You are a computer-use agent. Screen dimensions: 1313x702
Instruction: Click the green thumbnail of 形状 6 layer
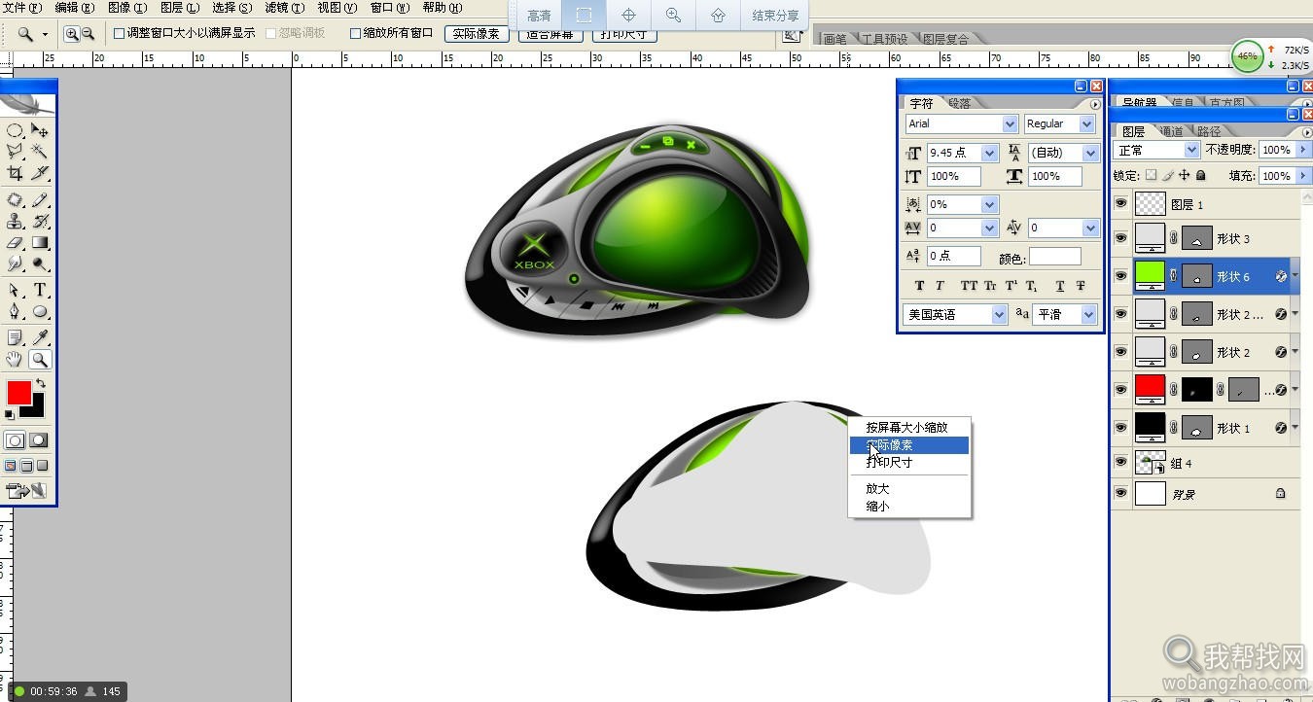pyautogui.click(x=1150, y=276)
